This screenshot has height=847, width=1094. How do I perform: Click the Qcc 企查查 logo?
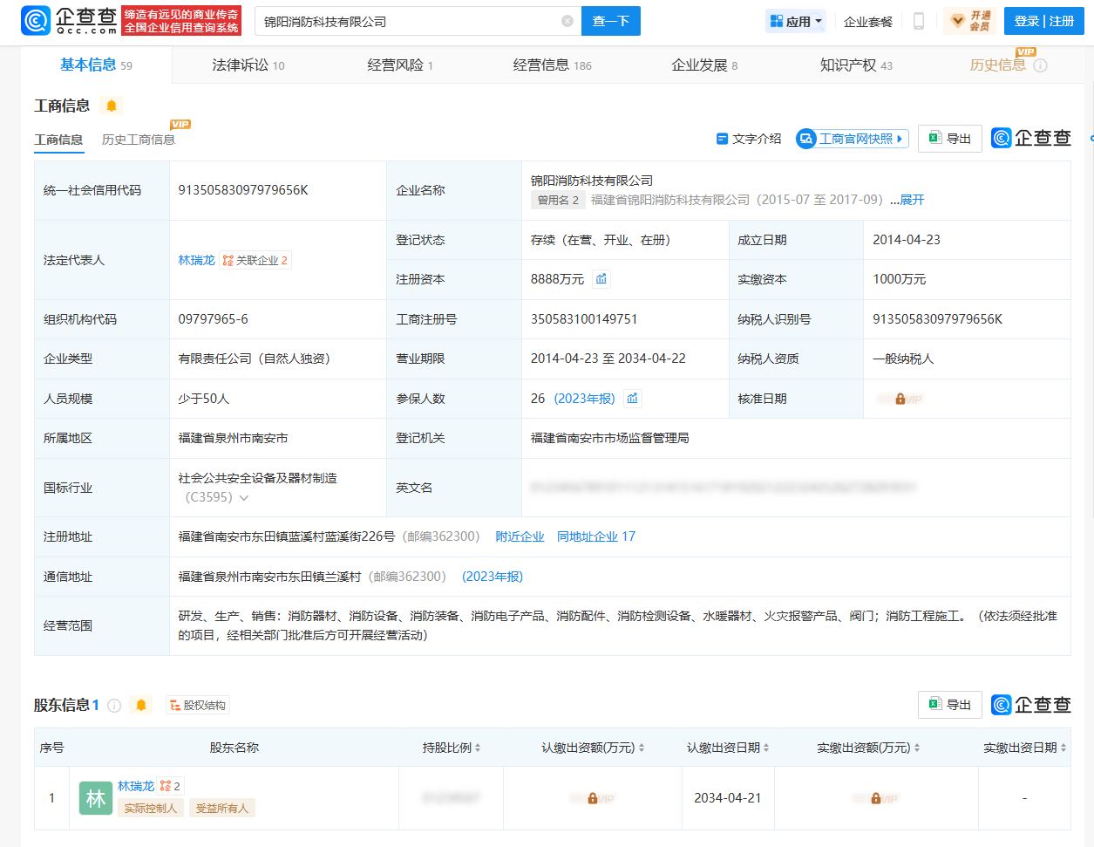[x=70, y=20]
